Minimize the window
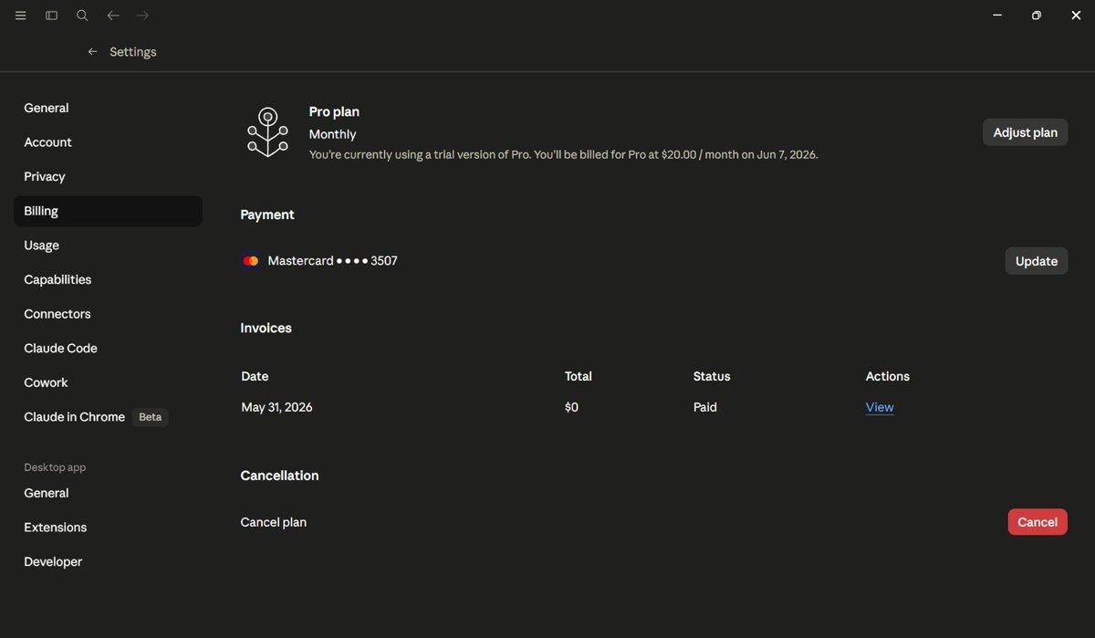This screenshot has height=638, width=1095. pos(997,16)
